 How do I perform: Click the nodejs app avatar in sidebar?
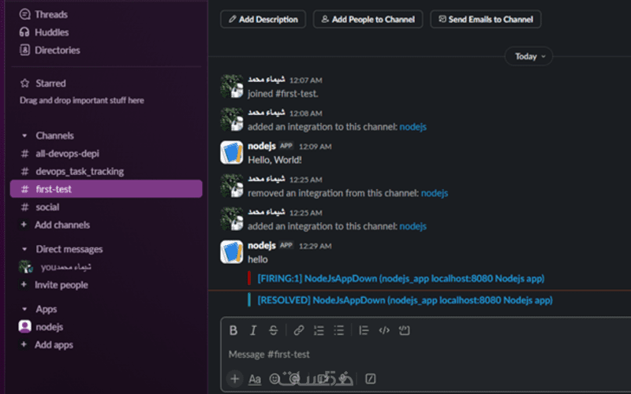[x=25, y=326]
